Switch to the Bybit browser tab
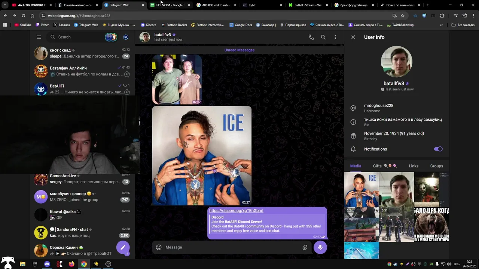The height and width of the screenshot is (269, 479). tap(262, 5)
